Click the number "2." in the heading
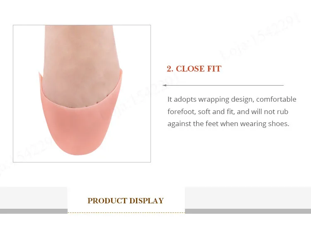This screenshot has width=311, height=229. pyautogui.click(x=170, y=69)
